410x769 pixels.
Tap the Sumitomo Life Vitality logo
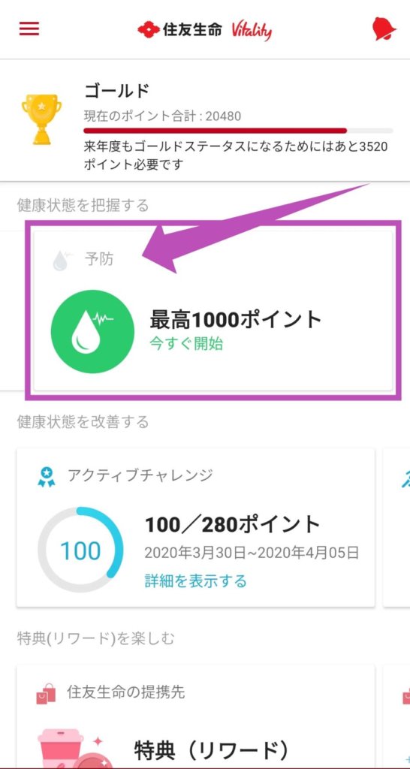(204, 30)
